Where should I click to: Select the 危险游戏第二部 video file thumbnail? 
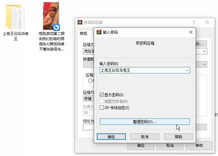[x=51, y=16]
